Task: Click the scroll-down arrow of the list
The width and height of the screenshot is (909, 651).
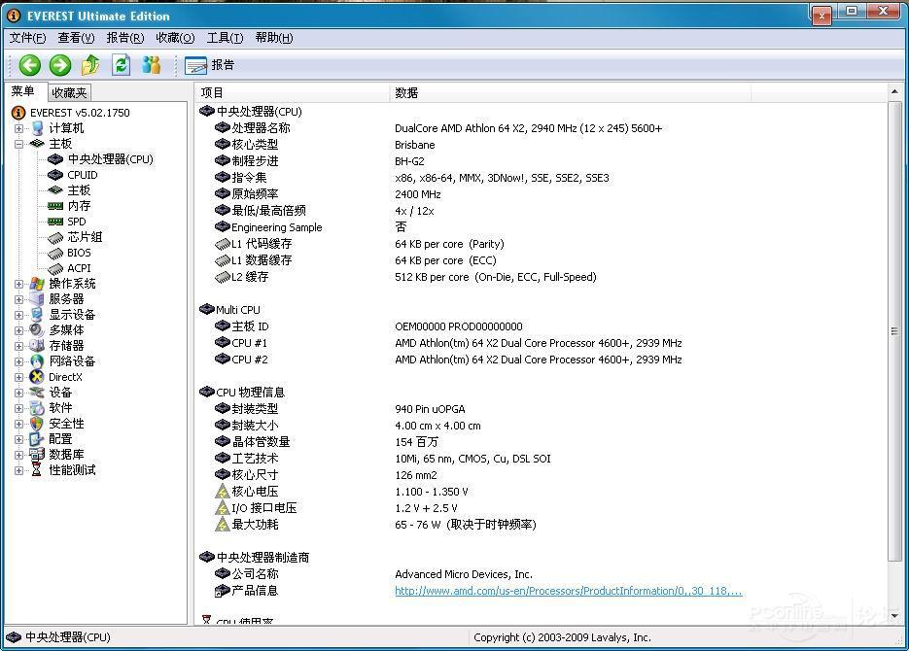Action: (x=894, y=616)
